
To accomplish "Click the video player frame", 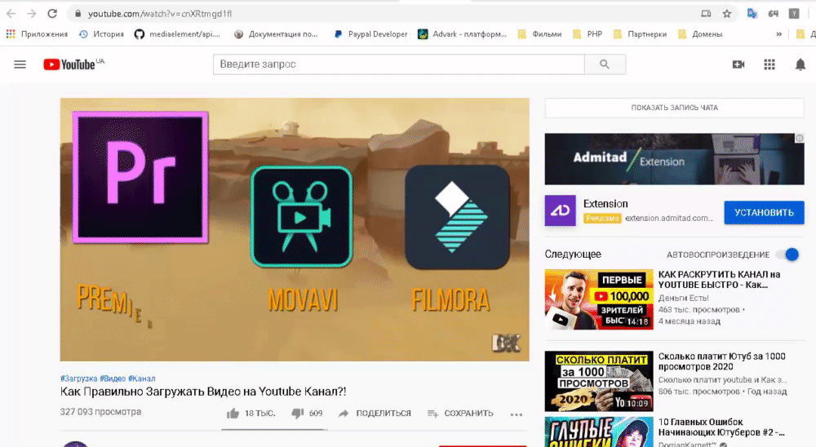I will 295,229.
